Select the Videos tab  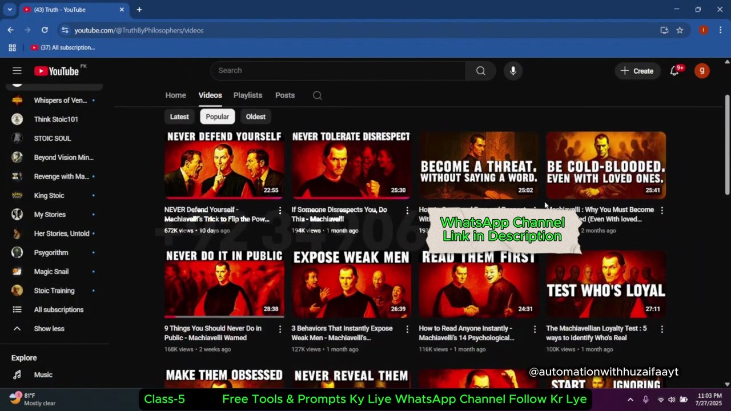pos(210,95)
